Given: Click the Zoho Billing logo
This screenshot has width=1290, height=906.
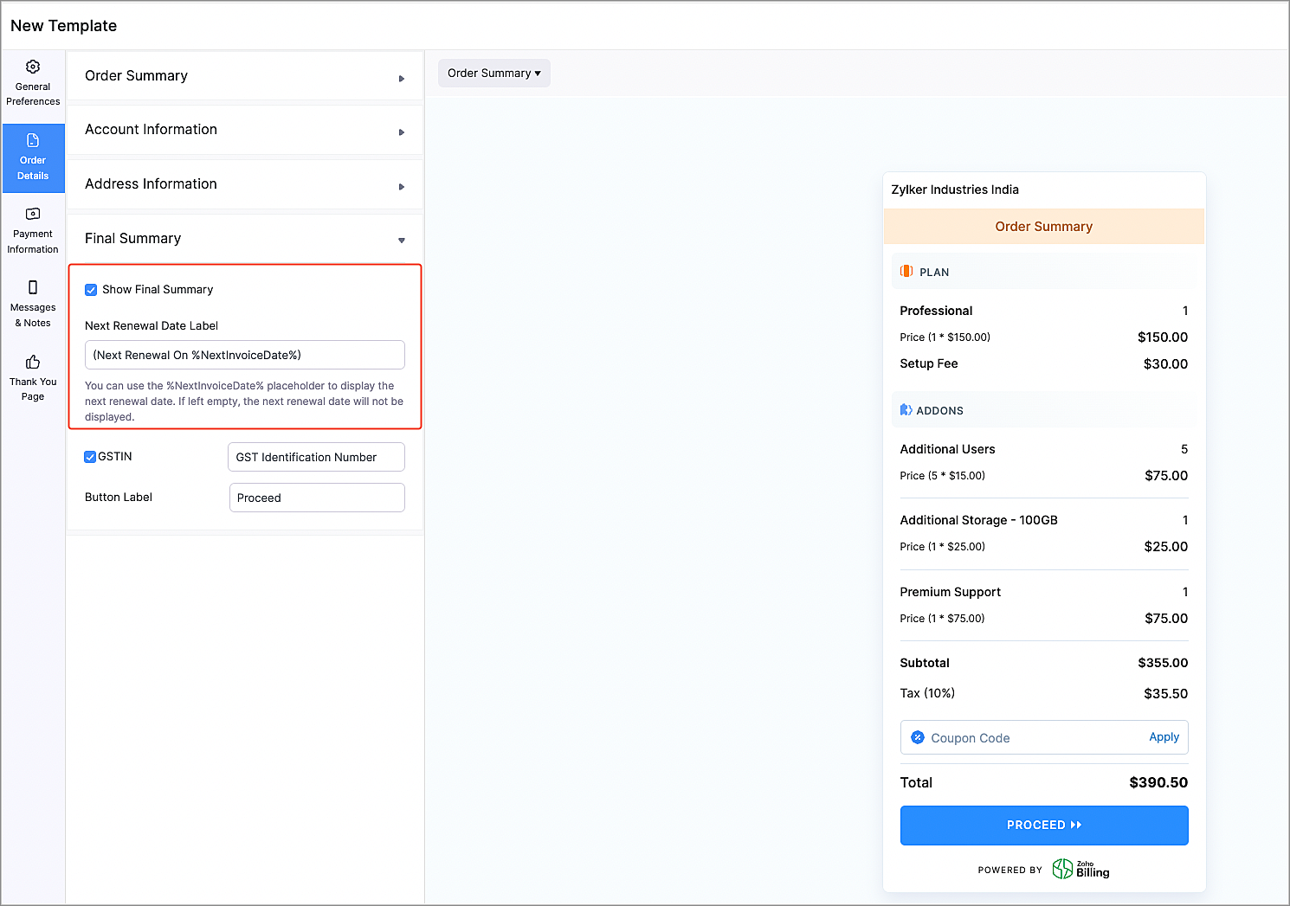Looking at the screenshot, I should 1080,869.
